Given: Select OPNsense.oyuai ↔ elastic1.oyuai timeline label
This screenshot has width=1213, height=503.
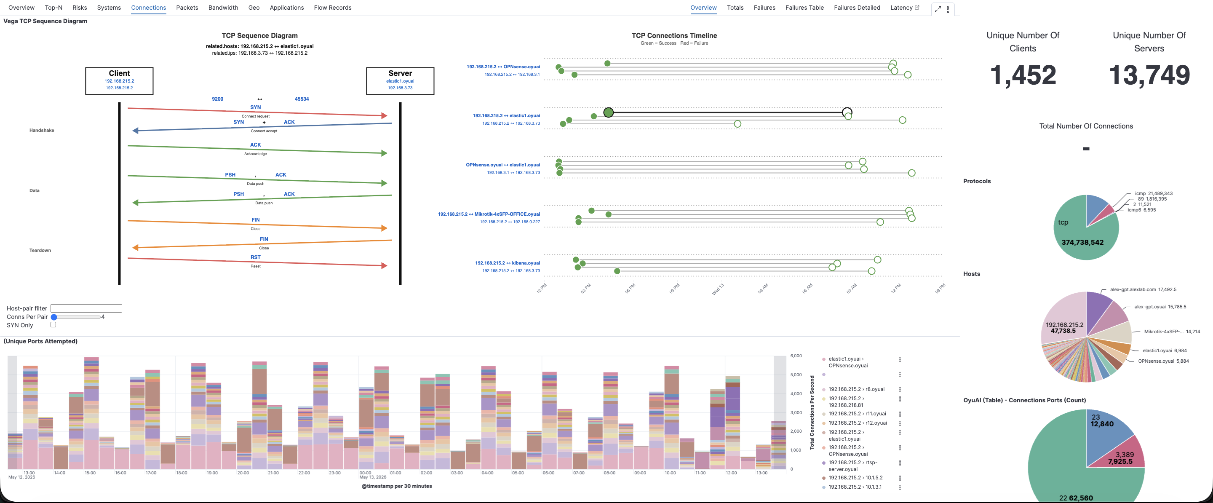Looking at the screenshot, I should click(503, 165).
